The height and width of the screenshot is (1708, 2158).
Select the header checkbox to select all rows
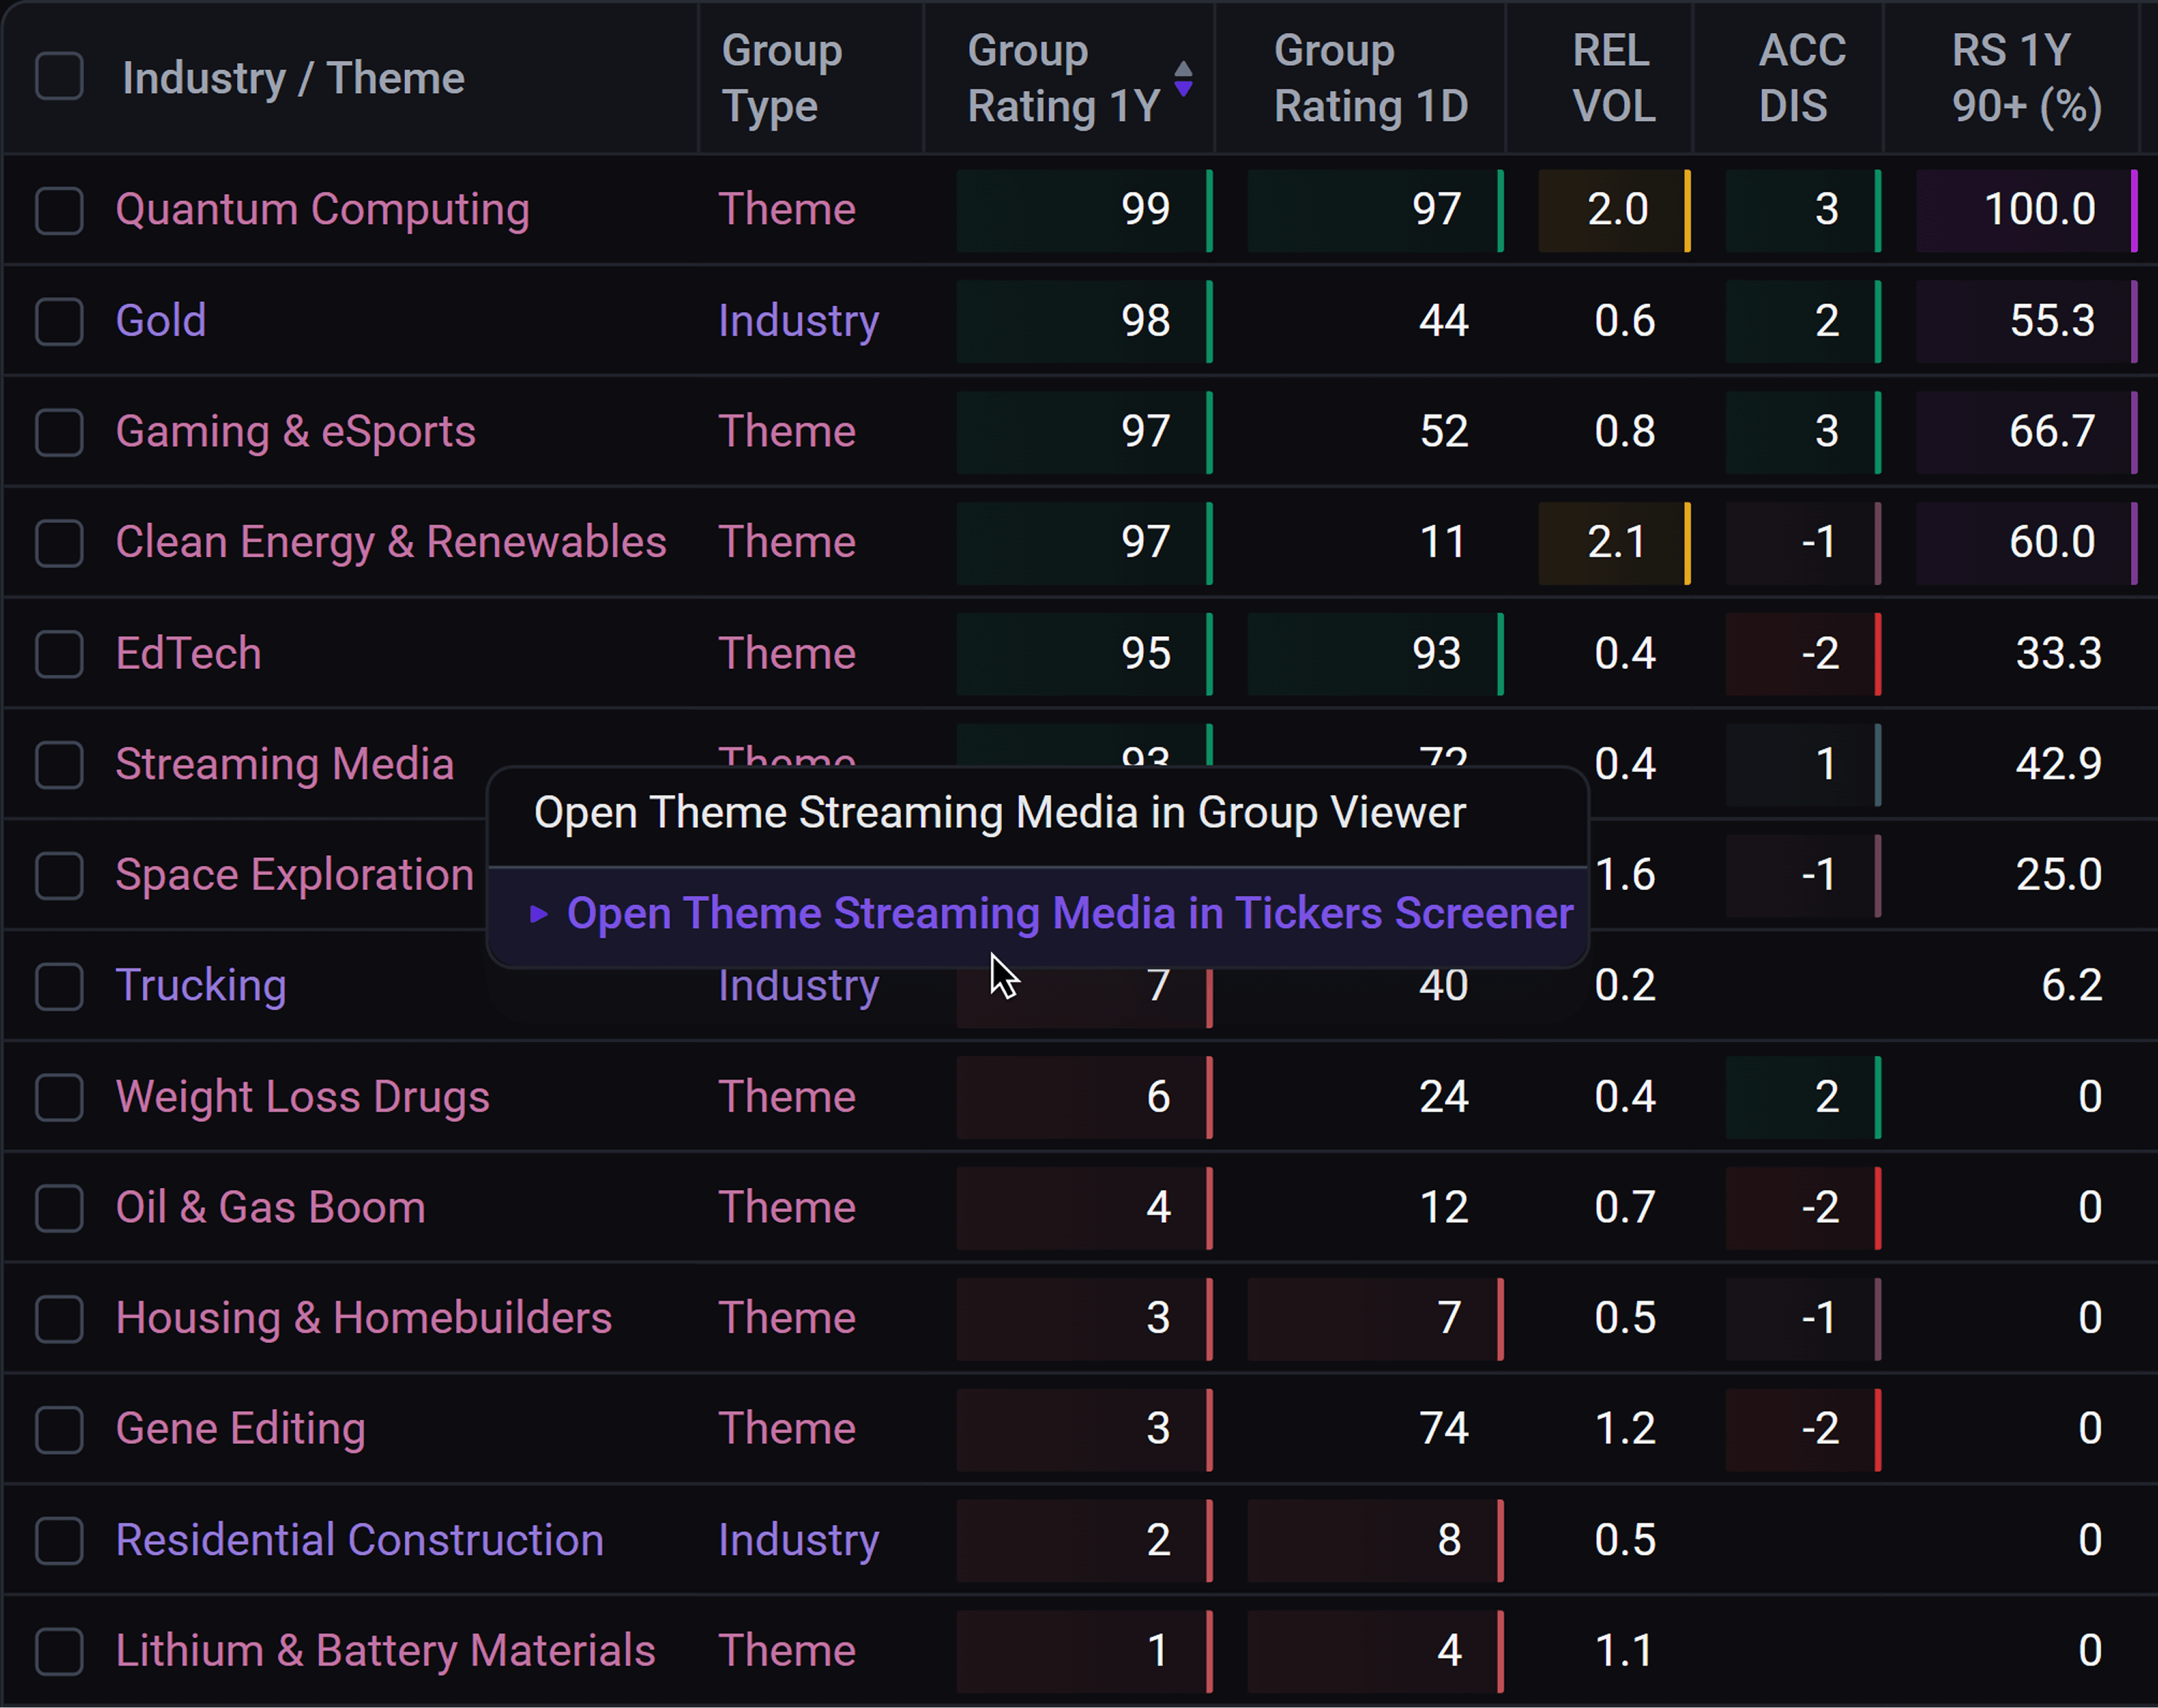tap(58, 76)
